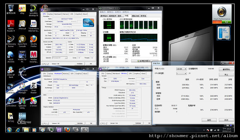Screen dimensions: 240x140
Task: Launch Times Reader desktop shortcut
Action: click(34, 88)
